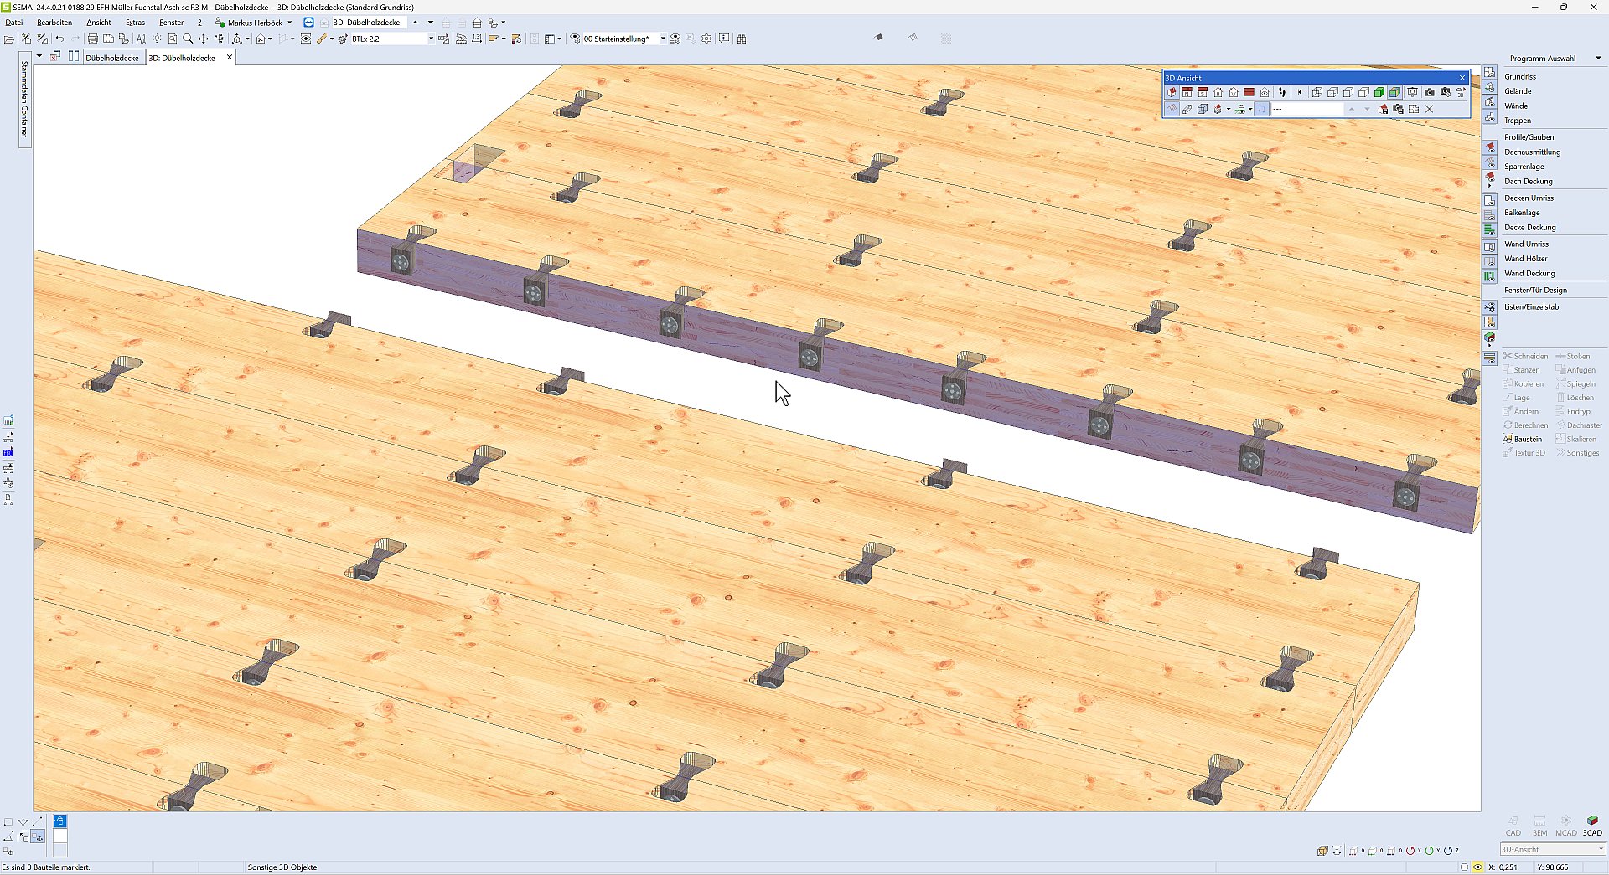The height and width of the screenshot is (875, 1609).
Task: Click the Baustein command
Action: [x=1527, y=439]
